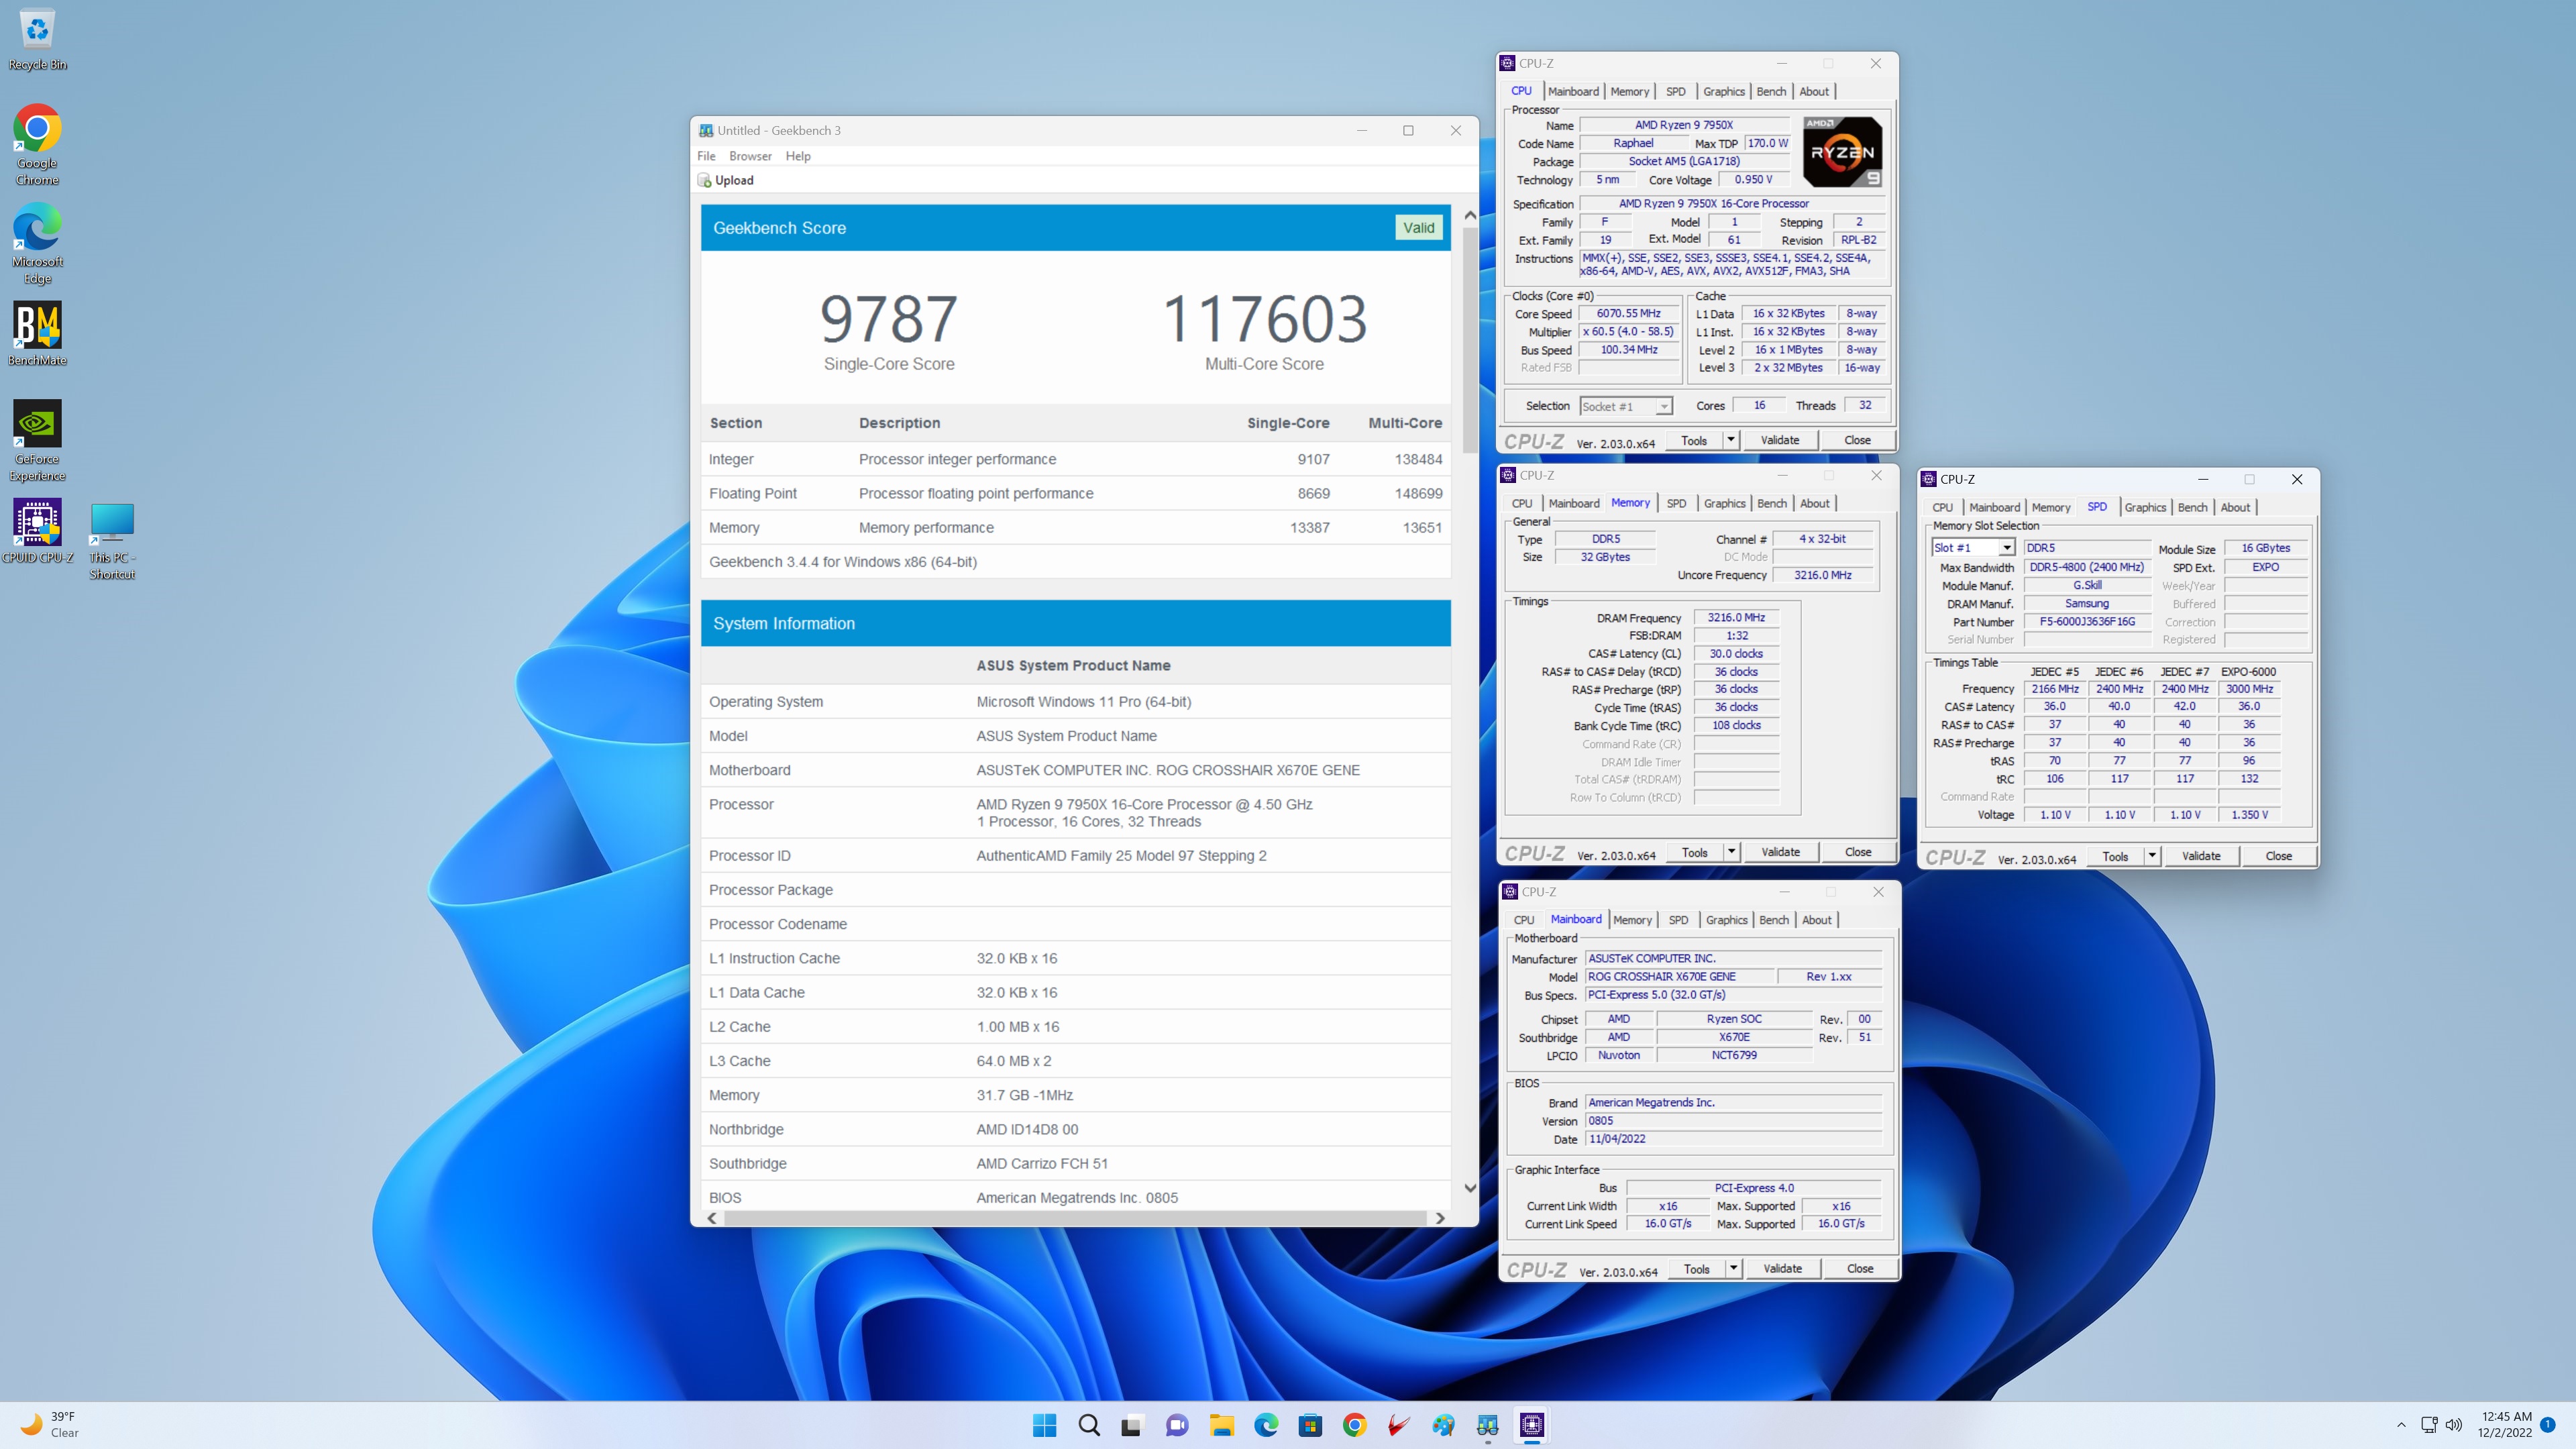Click the ROG CROSSHAIR X670E GENE model field in CPU-Z

[1679, 977]
